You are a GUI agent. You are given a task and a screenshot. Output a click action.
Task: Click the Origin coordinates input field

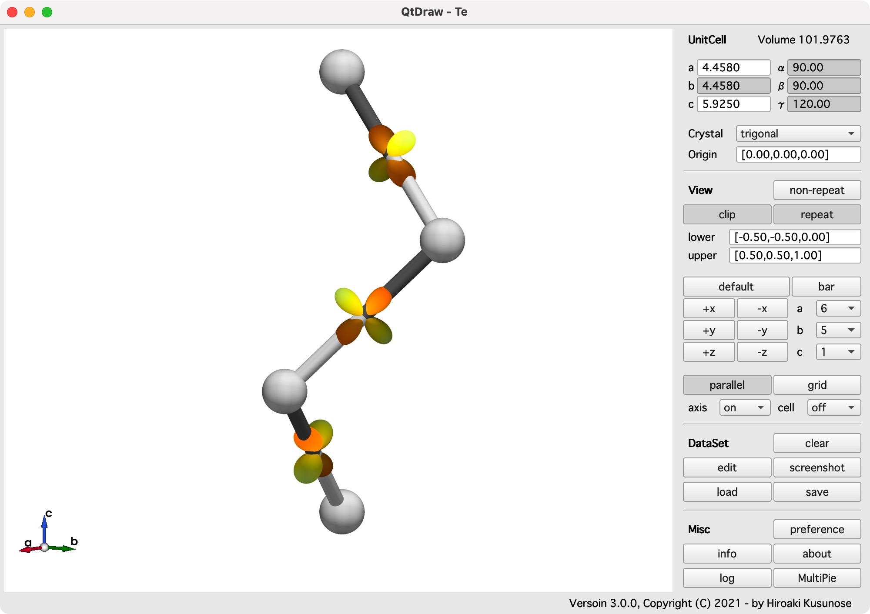pos(798,154)
